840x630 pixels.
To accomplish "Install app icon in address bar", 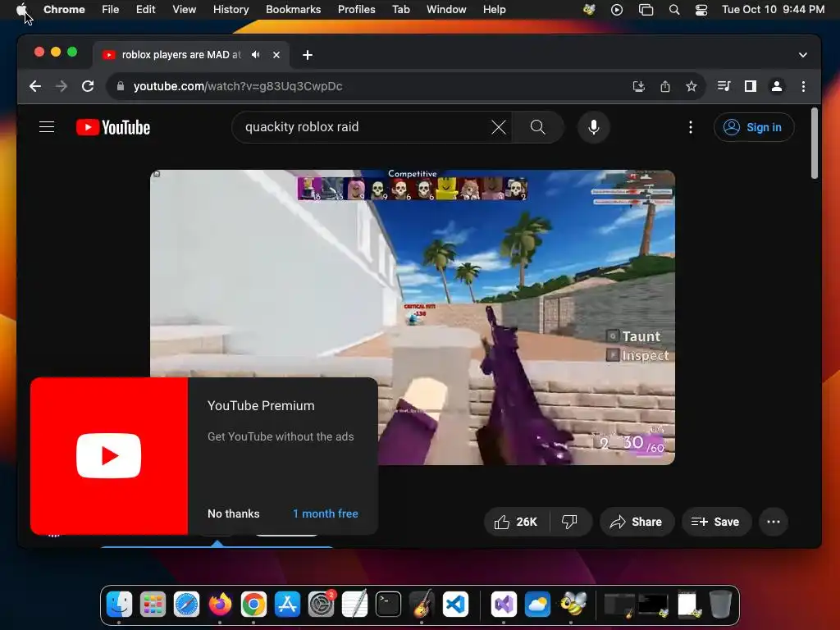I will click(638, 86).
